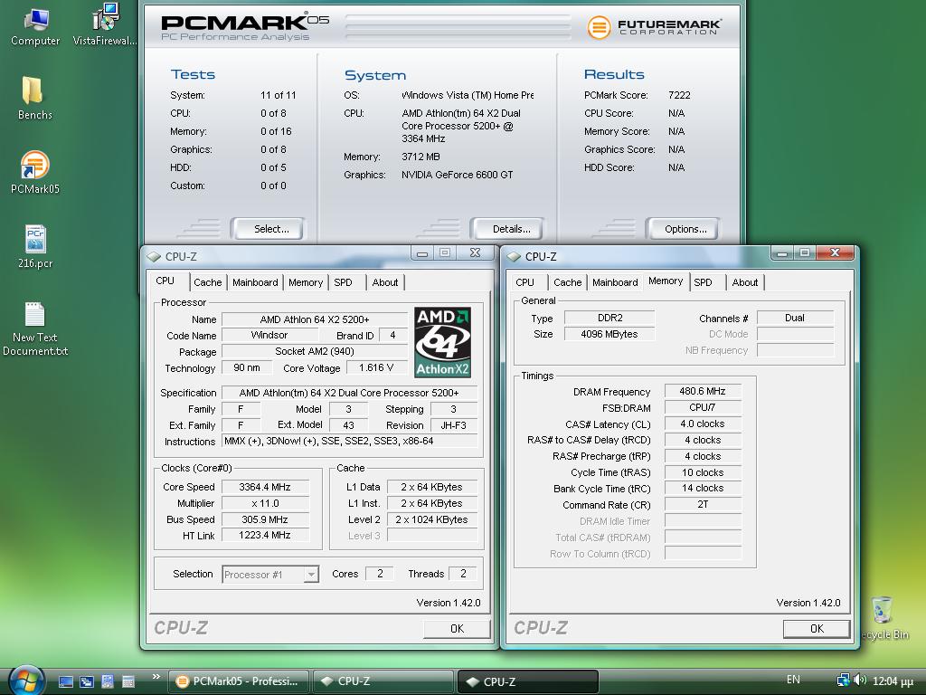Click the Core Voltage 1.616 V value
This screenshot has height=695, width=926.
coord(376,367)
